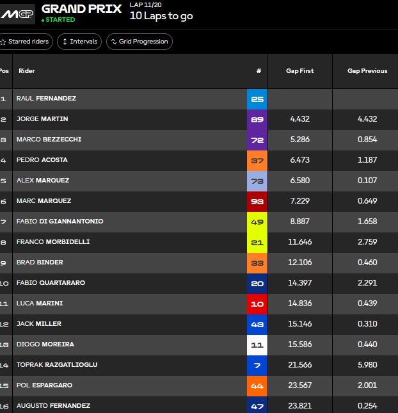Click the yellow number 49 badge
The image size is (398, 413).
pos(257,222)
